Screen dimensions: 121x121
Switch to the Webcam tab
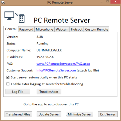pyautogui.click(x=62, y=29)
